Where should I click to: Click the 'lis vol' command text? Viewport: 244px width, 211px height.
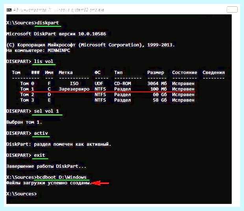44,61
